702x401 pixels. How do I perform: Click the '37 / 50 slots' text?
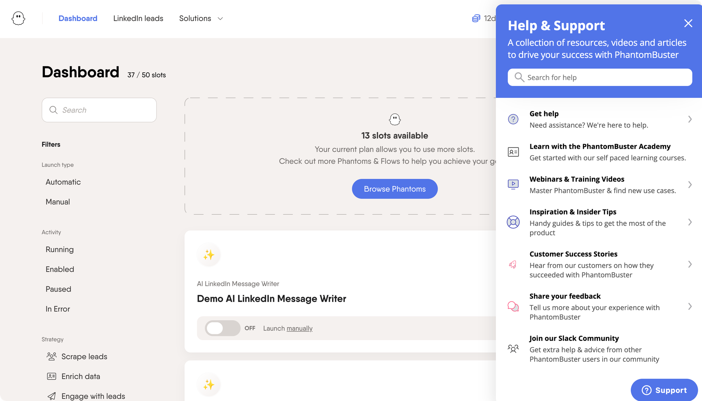(146, 75)
